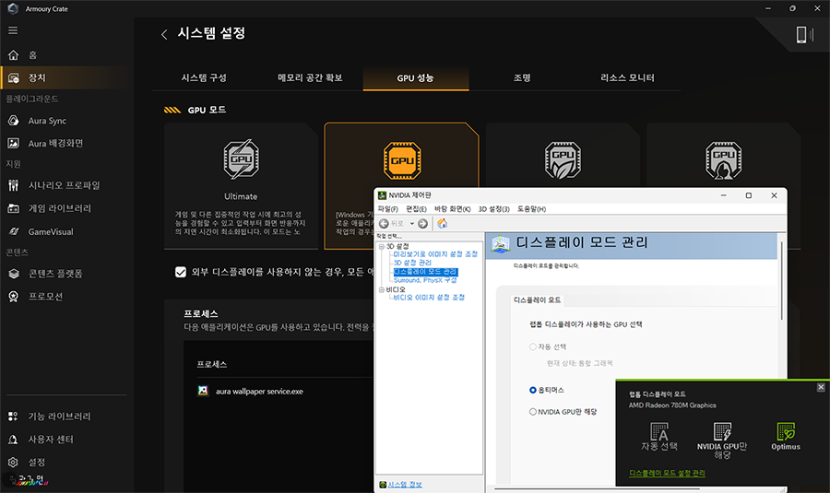
Task: Click NVIDIA control panel home icon
Action: click(x=442, y=223)
